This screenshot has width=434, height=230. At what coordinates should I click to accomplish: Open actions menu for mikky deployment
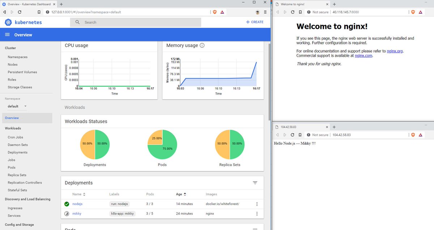click(257, 213)
